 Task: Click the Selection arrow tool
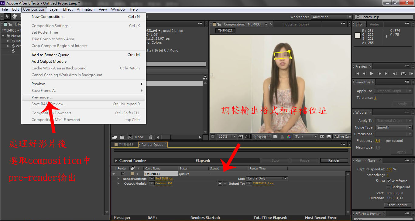click(x=7, y=16)
